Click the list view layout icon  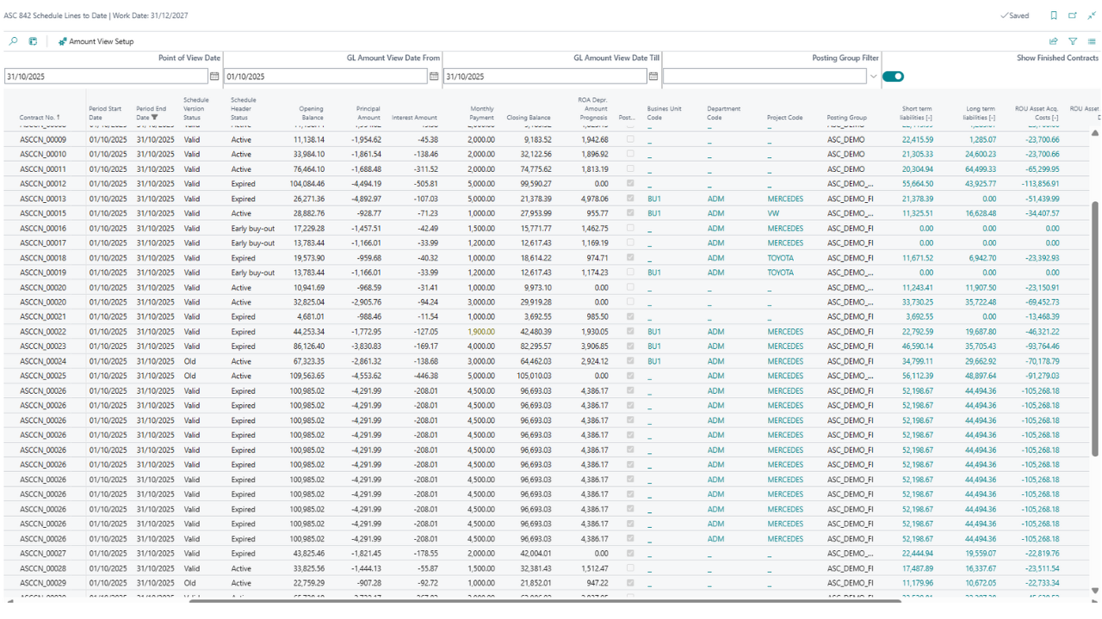click(1092, 41)
